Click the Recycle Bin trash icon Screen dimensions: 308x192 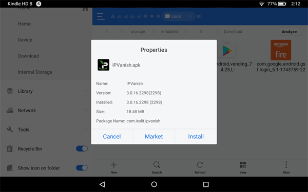10,148
